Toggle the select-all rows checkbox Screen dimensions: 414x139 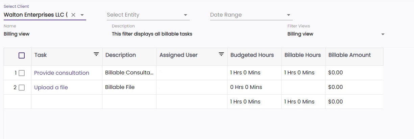click(x=22, y=55)
